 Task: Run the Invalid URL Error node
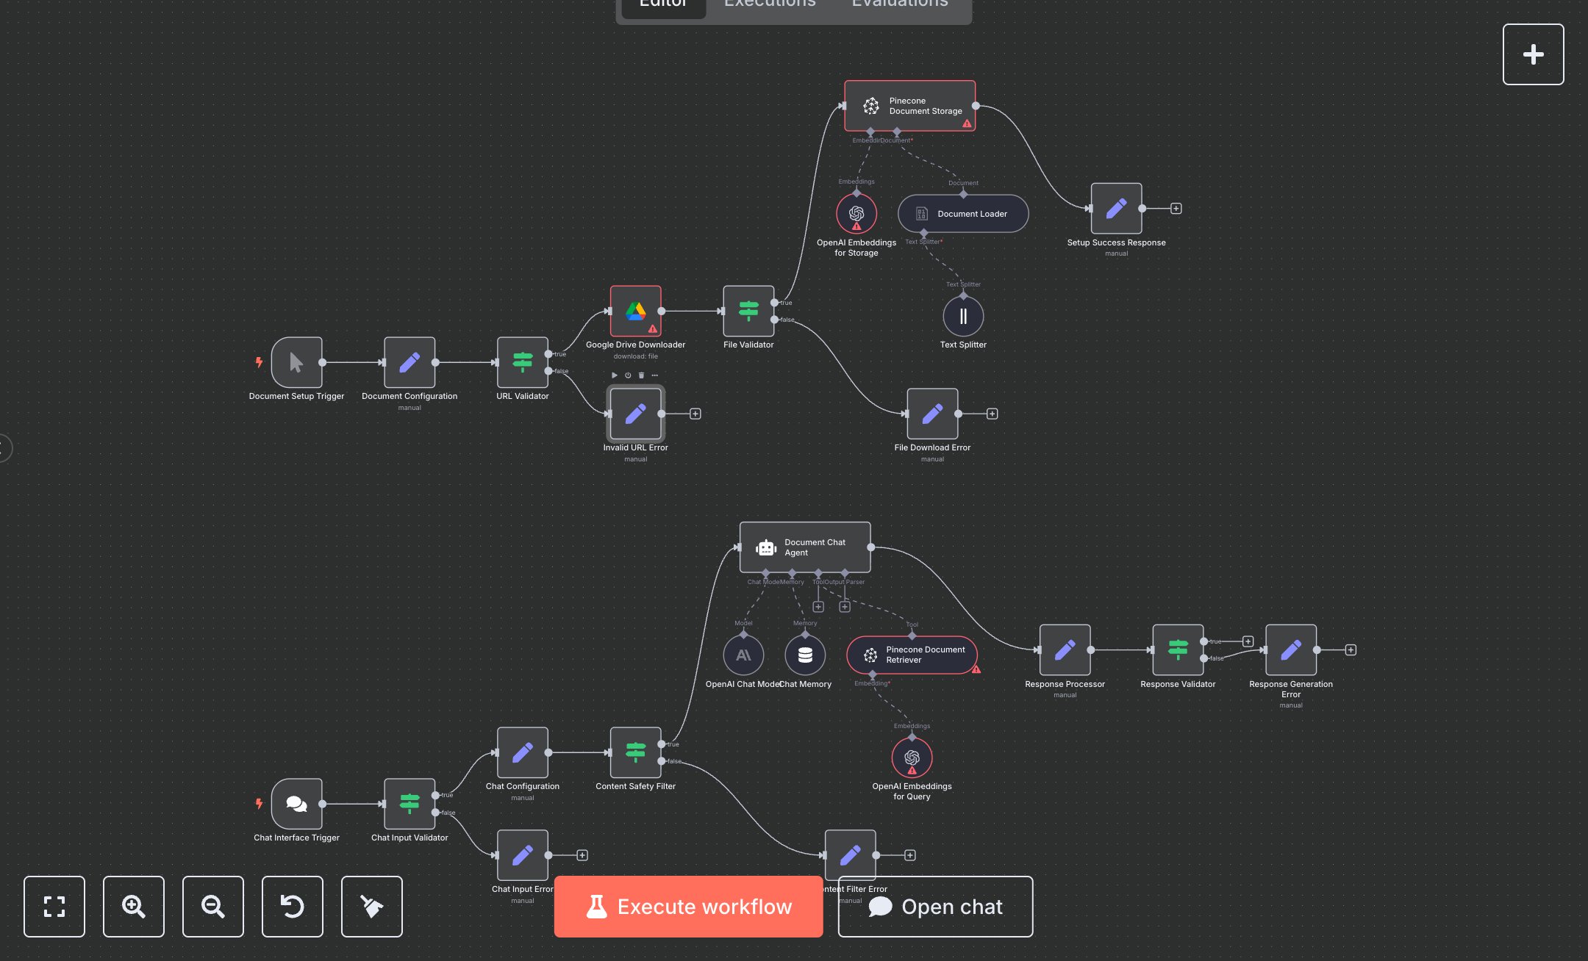(615, 375)
